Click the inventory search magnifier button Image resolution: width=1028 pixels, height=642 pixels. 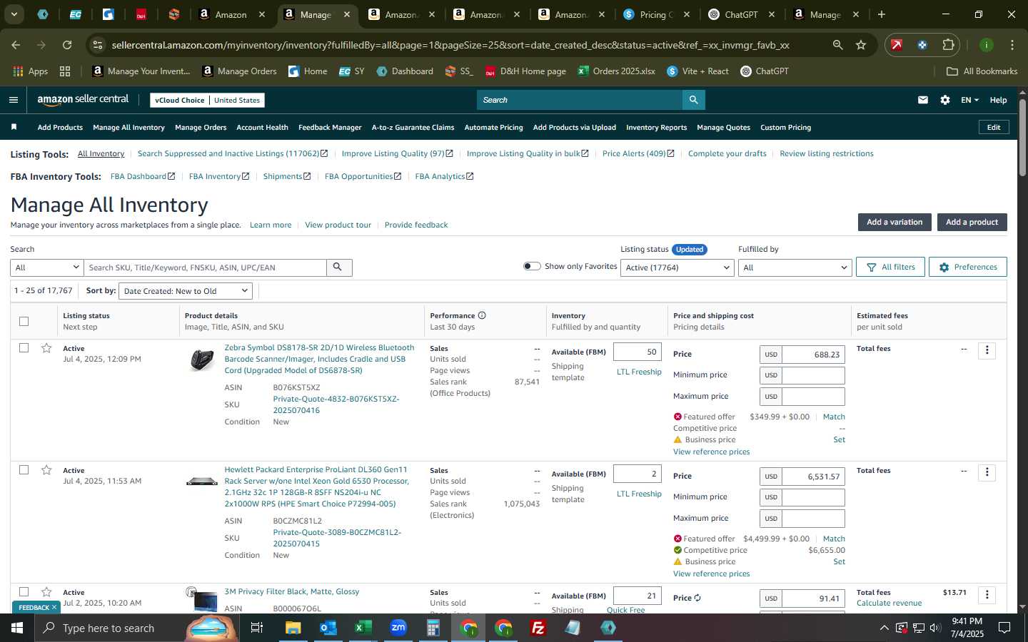coord(338,267)
